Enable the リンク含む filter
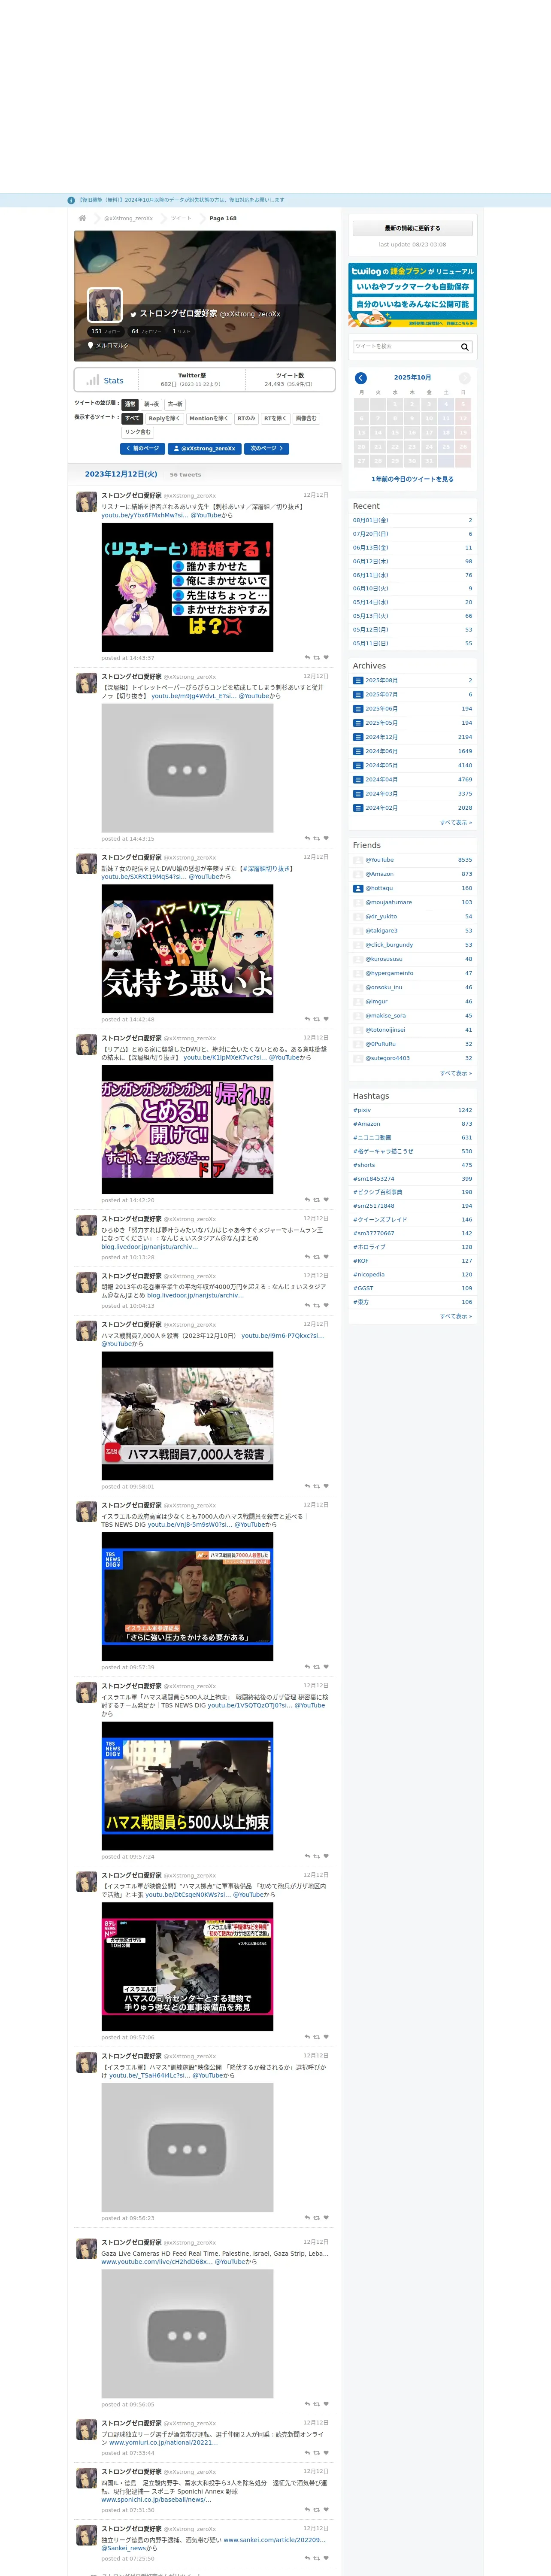Viewport: 551px width, 2576px height. tap(138, 432)
